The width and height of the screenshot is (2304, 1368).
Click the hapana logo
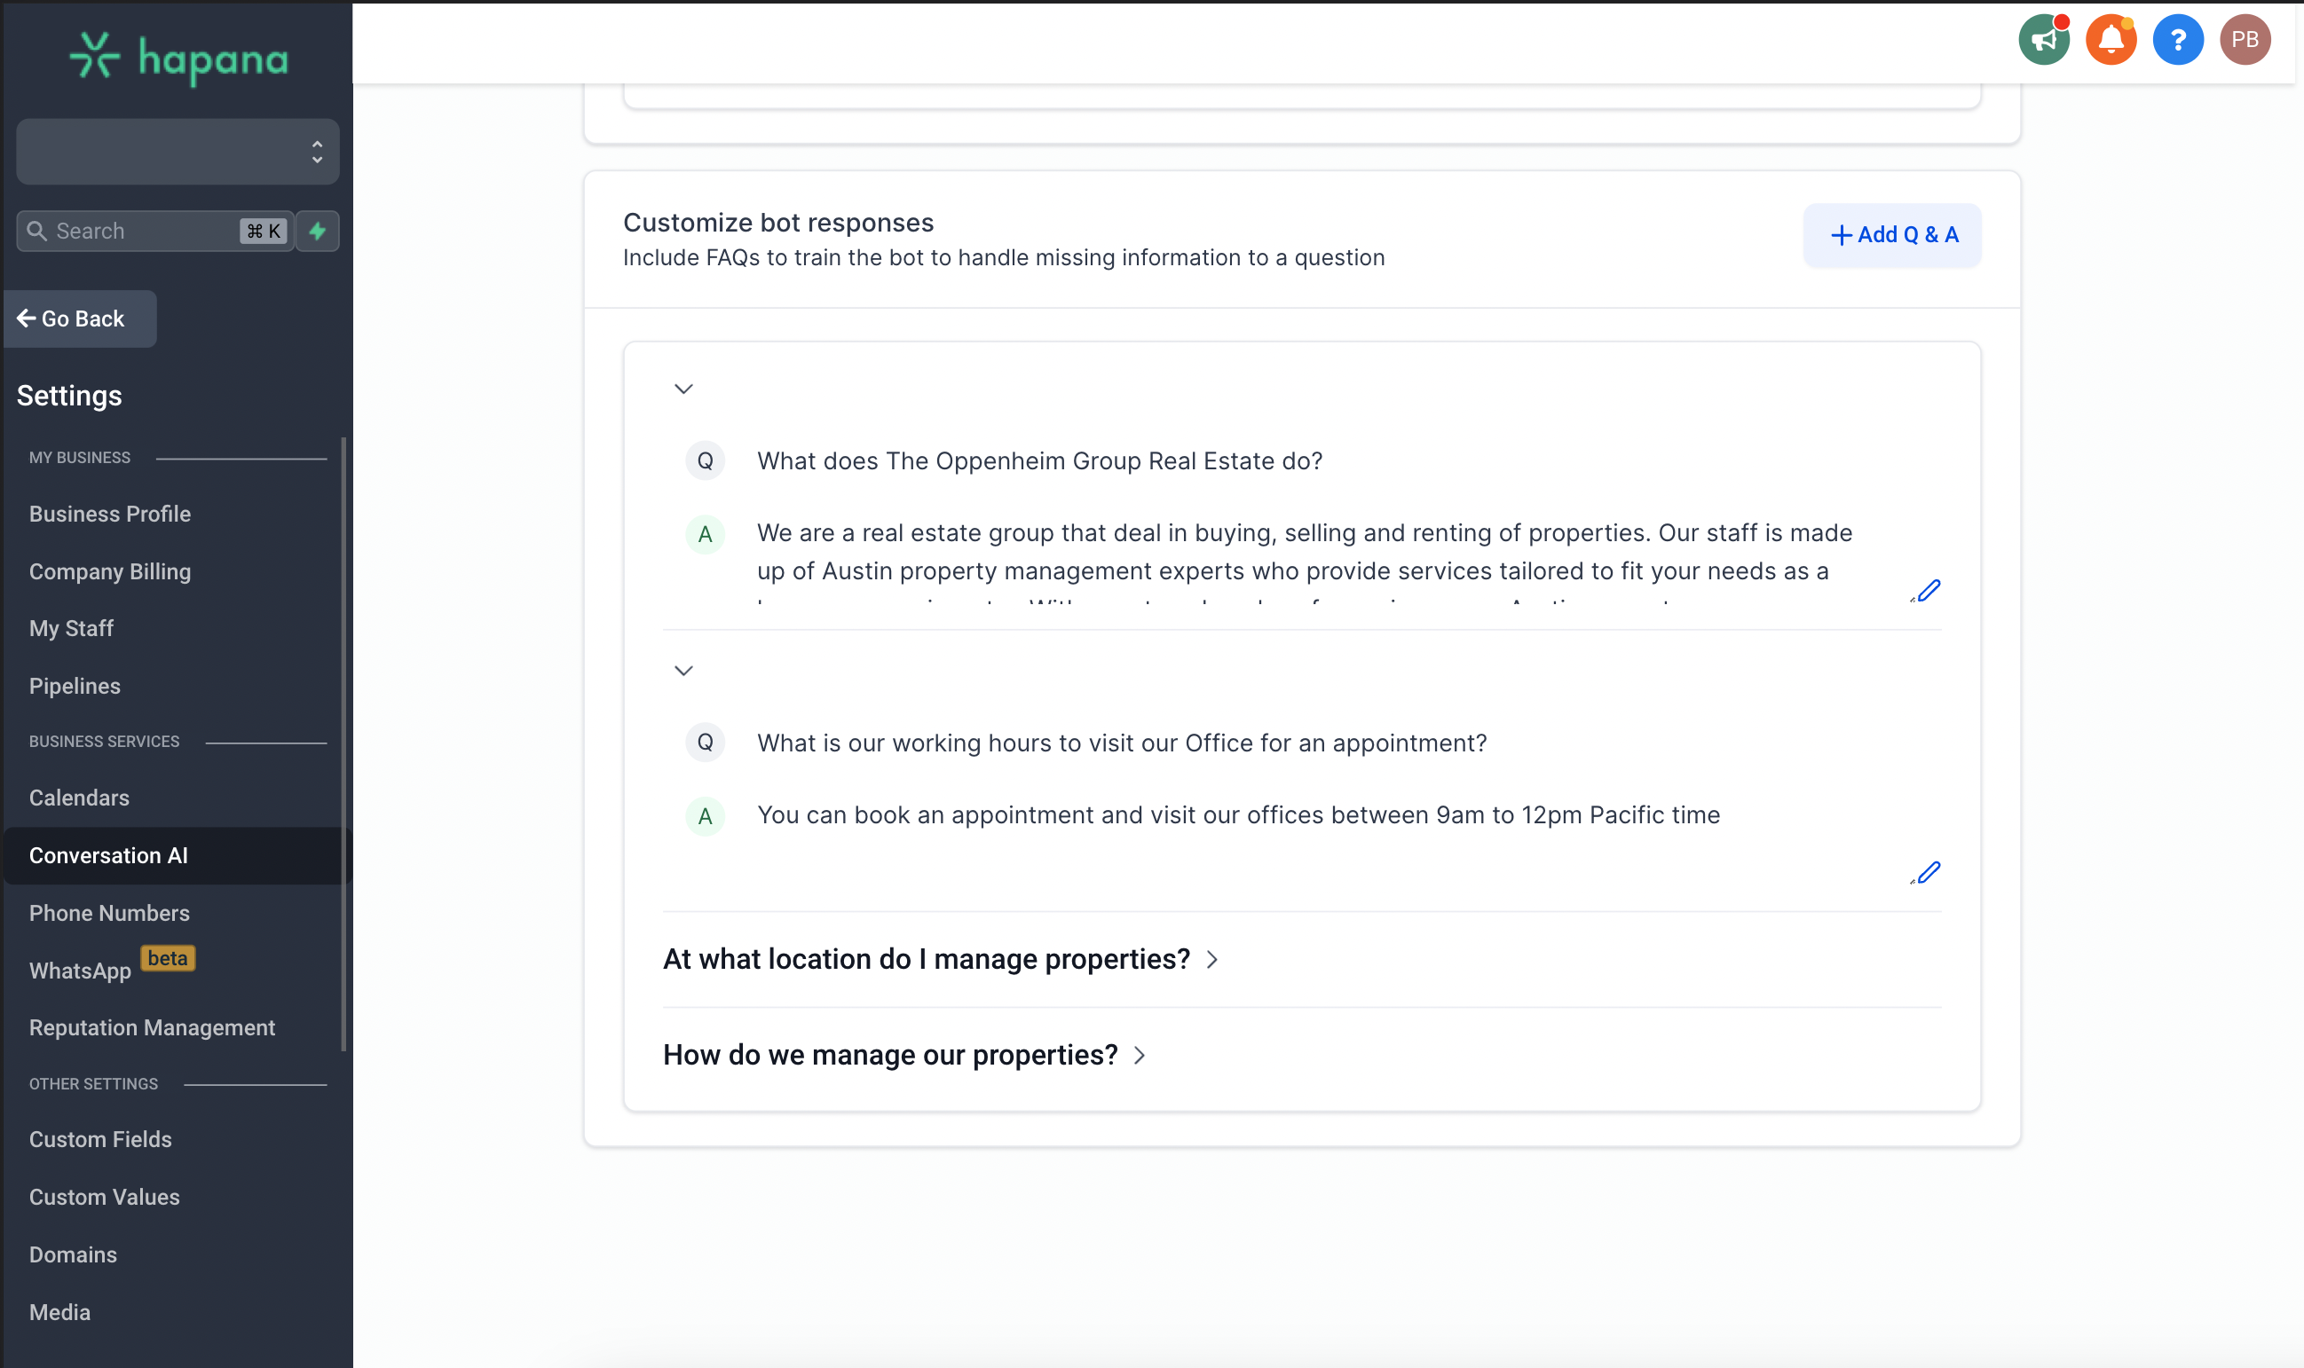(179, 58)
